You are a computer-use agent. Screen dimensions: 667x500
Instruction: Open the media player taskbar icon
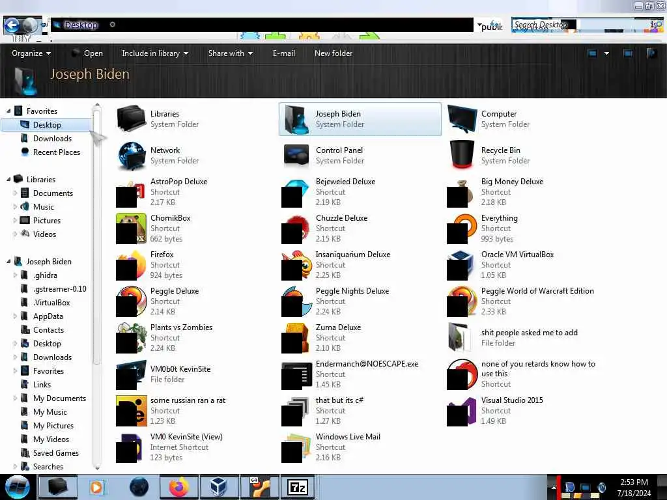point(97,487)
